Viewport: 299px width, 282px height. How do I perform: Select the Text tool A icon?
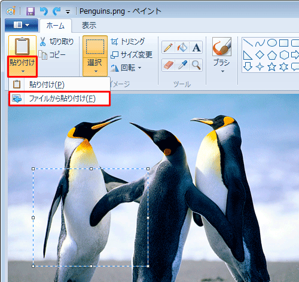196,48
